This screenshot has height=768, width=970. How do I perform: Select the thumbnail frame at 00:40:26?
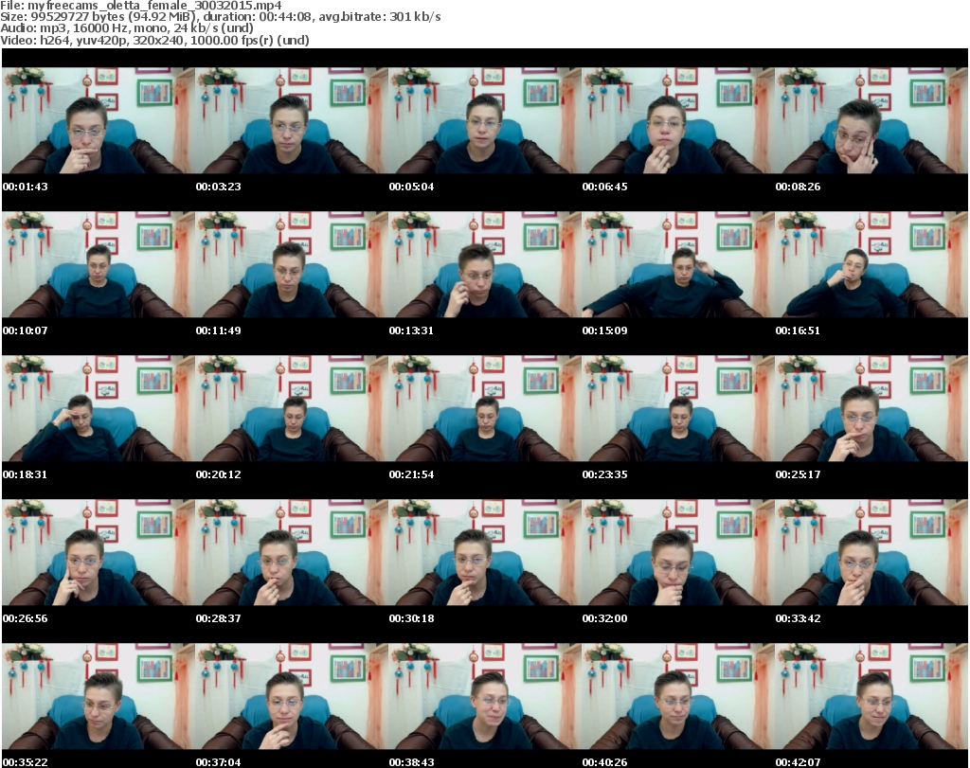[678, 696]
